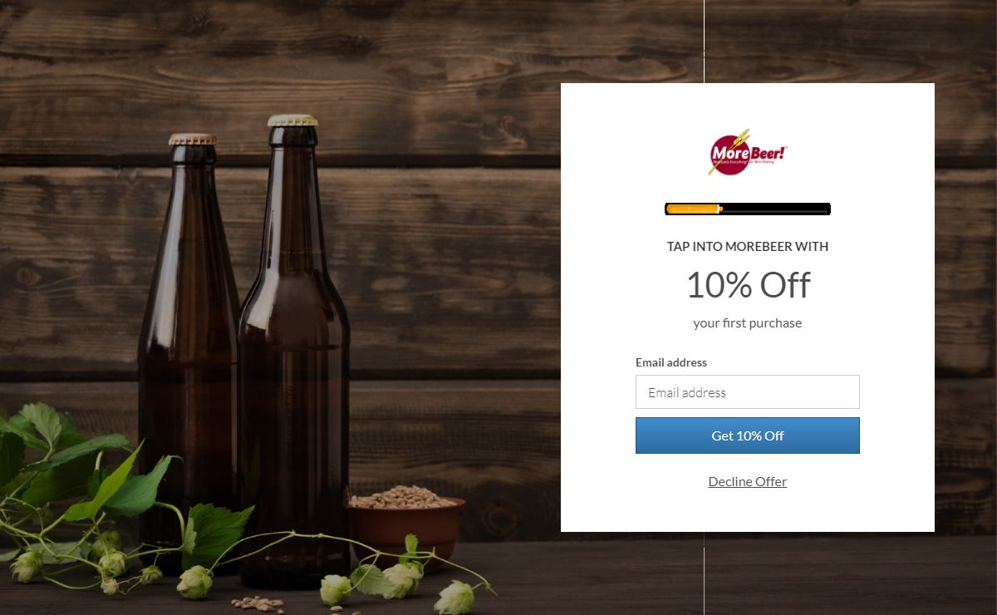Click the scattered grains on the table
The height and width of the screenshot is (615, 997).
click(x=258, y=603)
